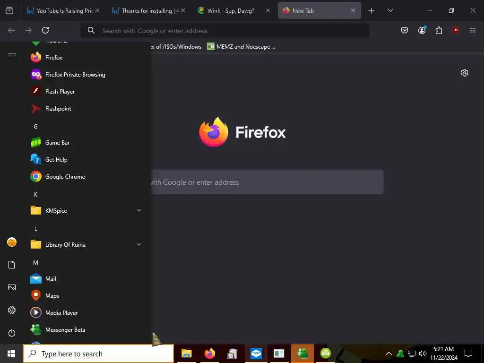Open the user account picture in Start menu

tap(12, 242)
